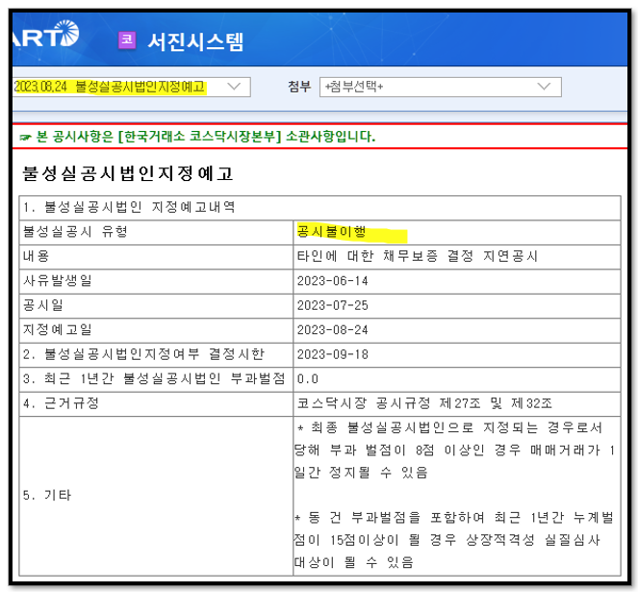Click the note about 15점이상 상장적격성 실질심사
Screen dimensions: 638x592
pos(453,540)
